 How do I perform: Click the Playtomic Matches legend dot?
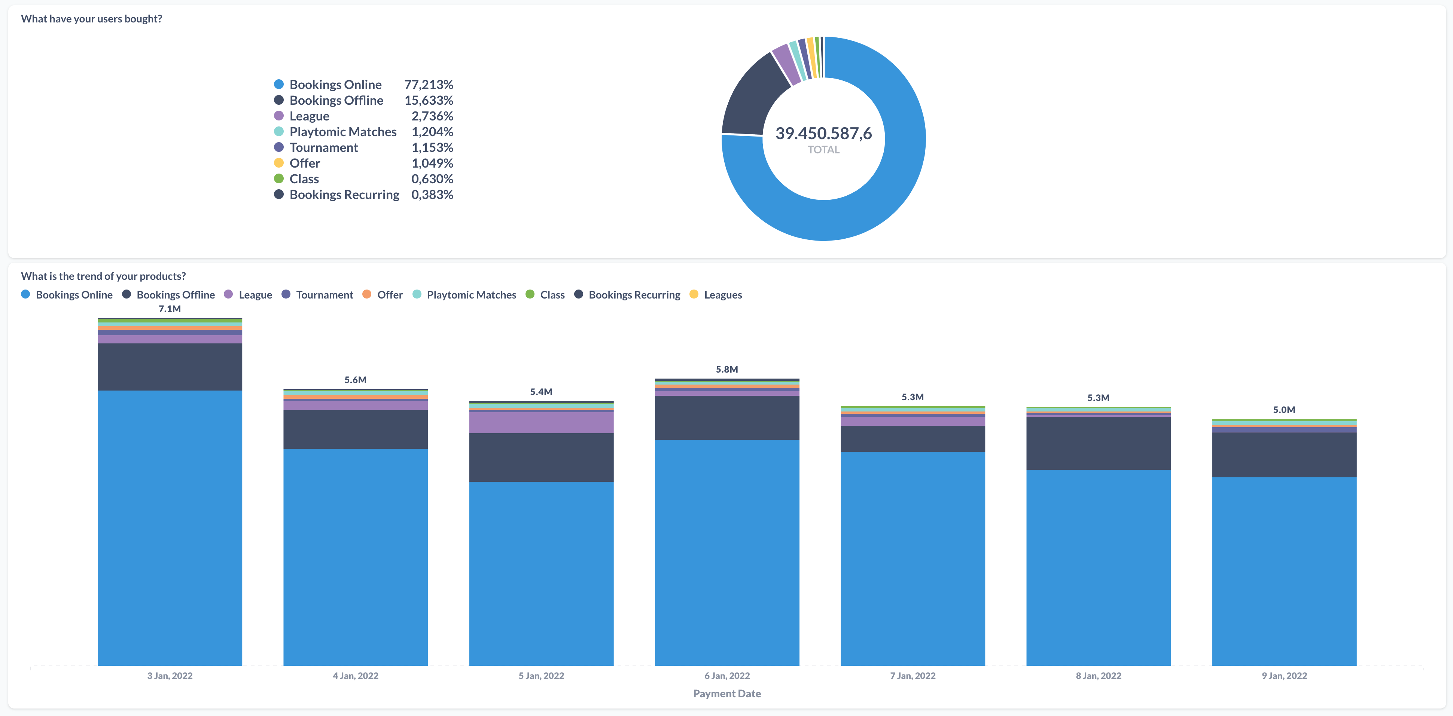(278, 131)
